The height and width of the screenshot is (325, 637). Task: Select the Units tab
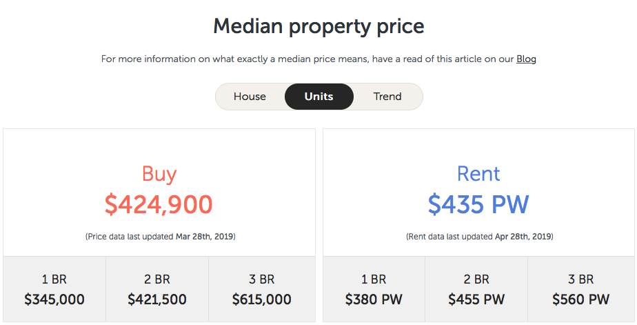coord(319,97)
